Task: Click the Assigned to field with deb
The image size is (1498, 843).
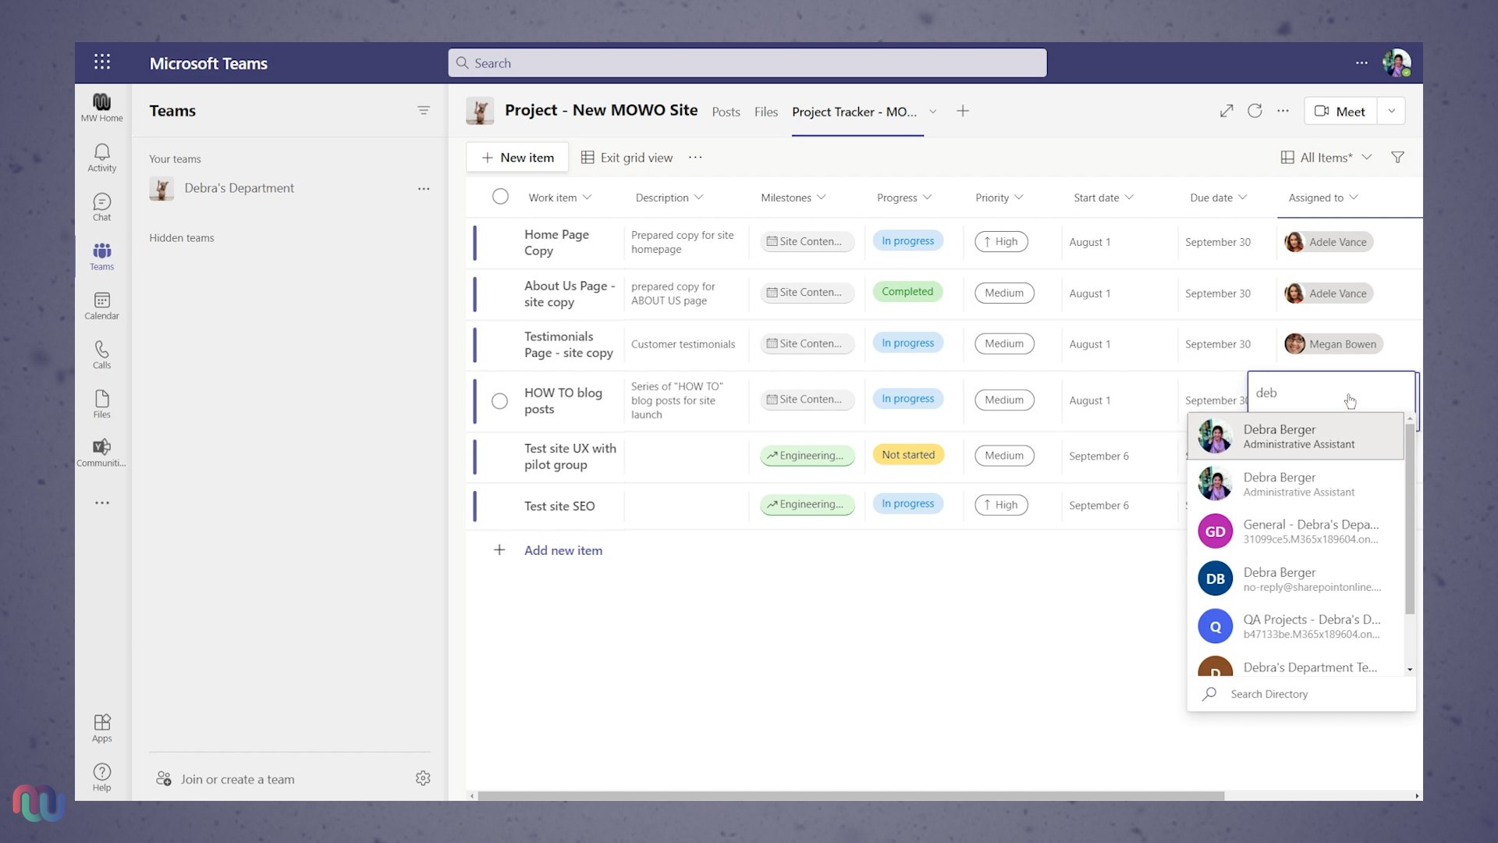Action: click(1331, 393)
